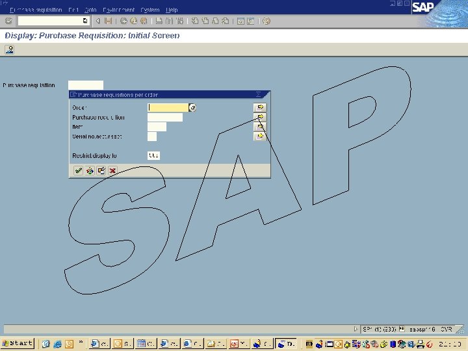
Task: Focus the Serial no. acct. assgt field
Action: (x=152, y=136)
